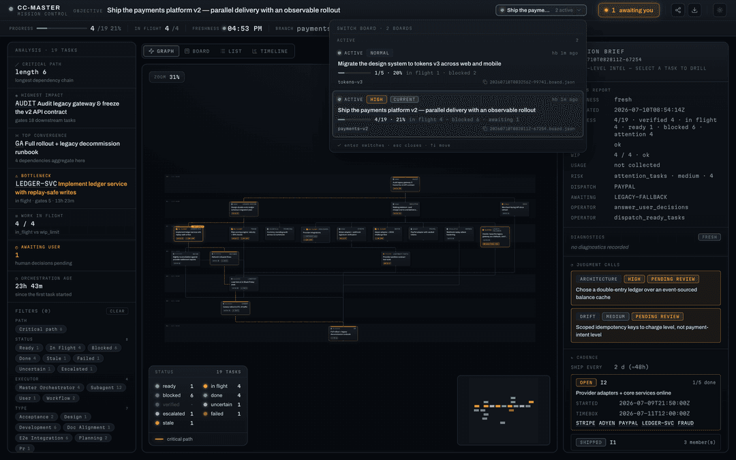Click the SHIPPED I1 iteration row
The height and width of the screenshot is (460, 736).
click(645, 442)
